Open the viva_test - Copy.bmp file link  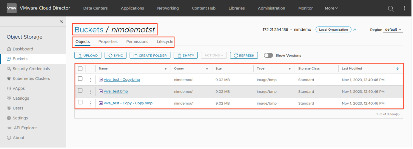click(x=122, y=80)
